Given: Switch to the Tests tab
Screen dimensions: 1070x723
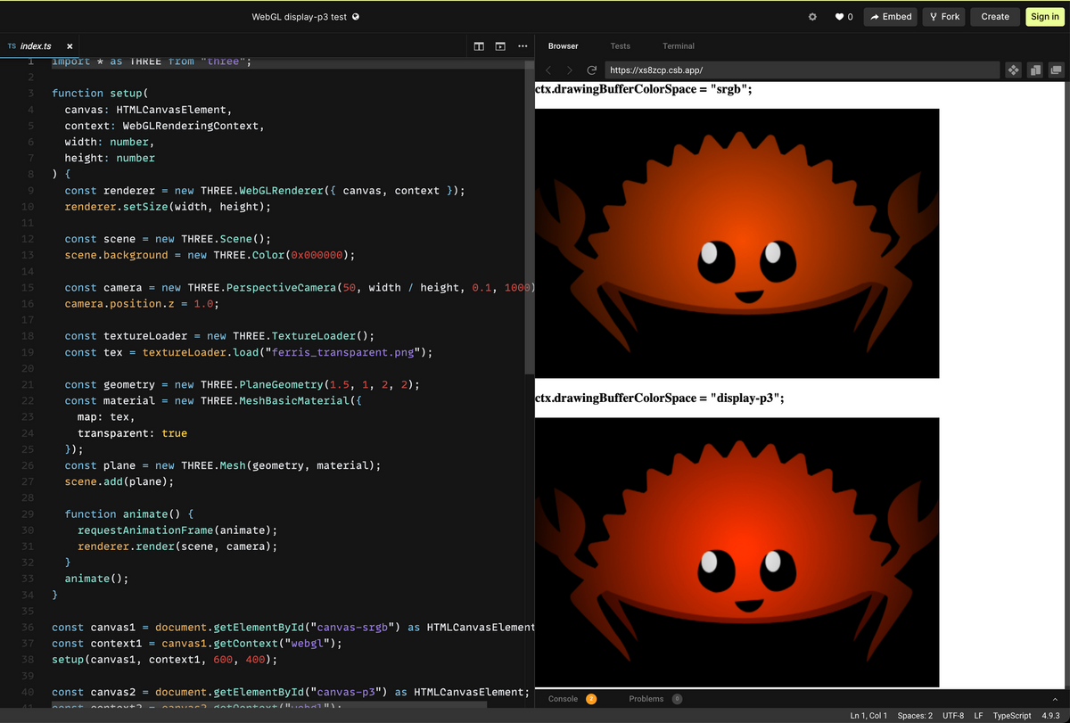Looking at the screenshot, I should (x=621, y=46).
